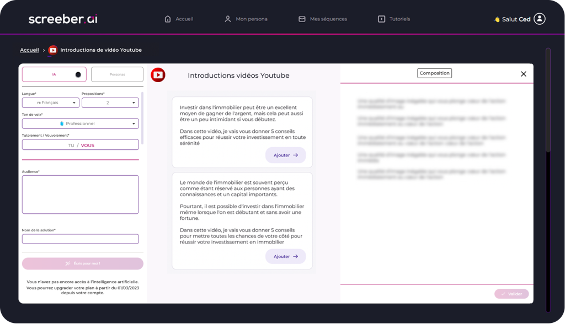
Task: Expand the Propositions number dropdown
Action: [110, 102]
